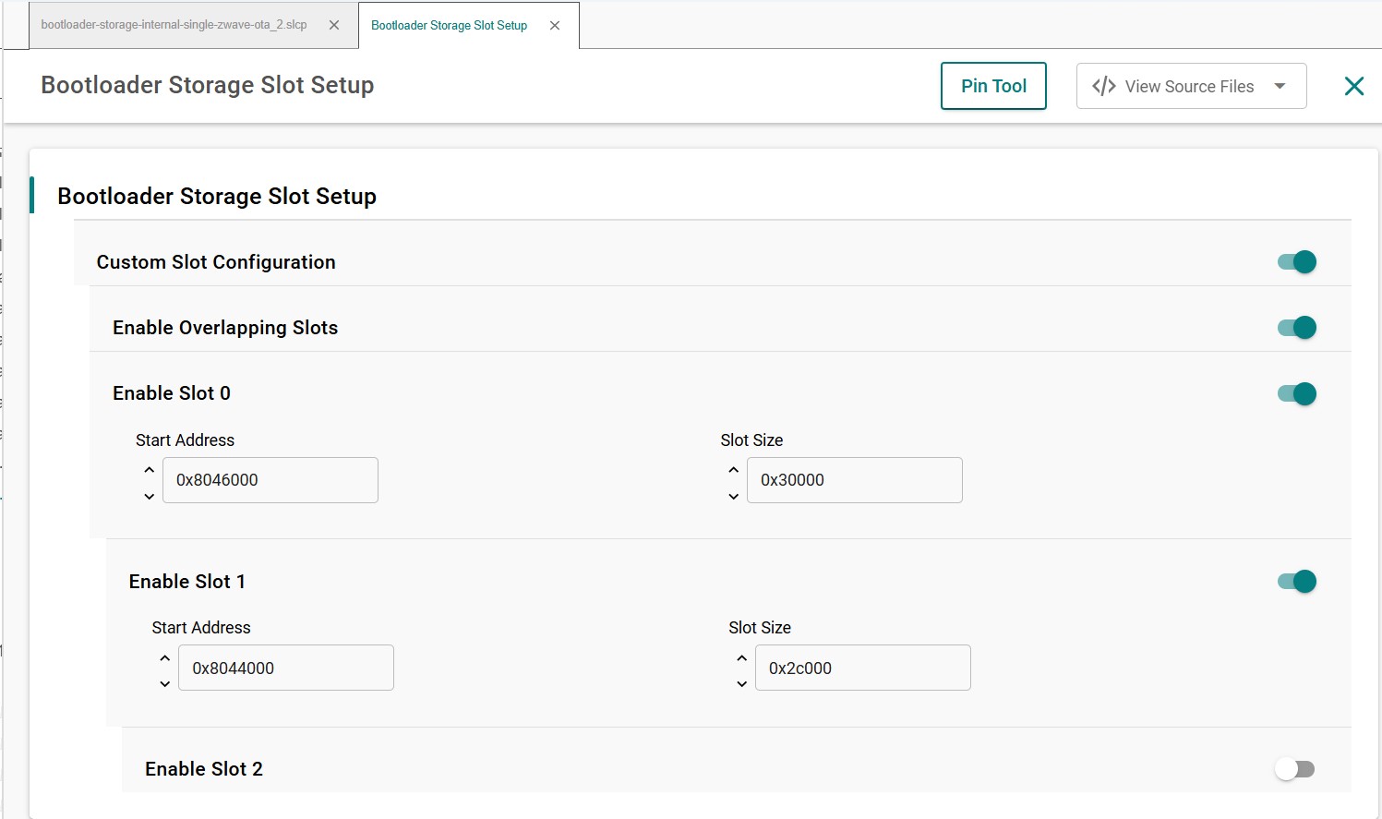Edit Slot 1 Slot Size field 0x2c000
The height and width of the screenshot is (819, 1382).
click(863, 668)
